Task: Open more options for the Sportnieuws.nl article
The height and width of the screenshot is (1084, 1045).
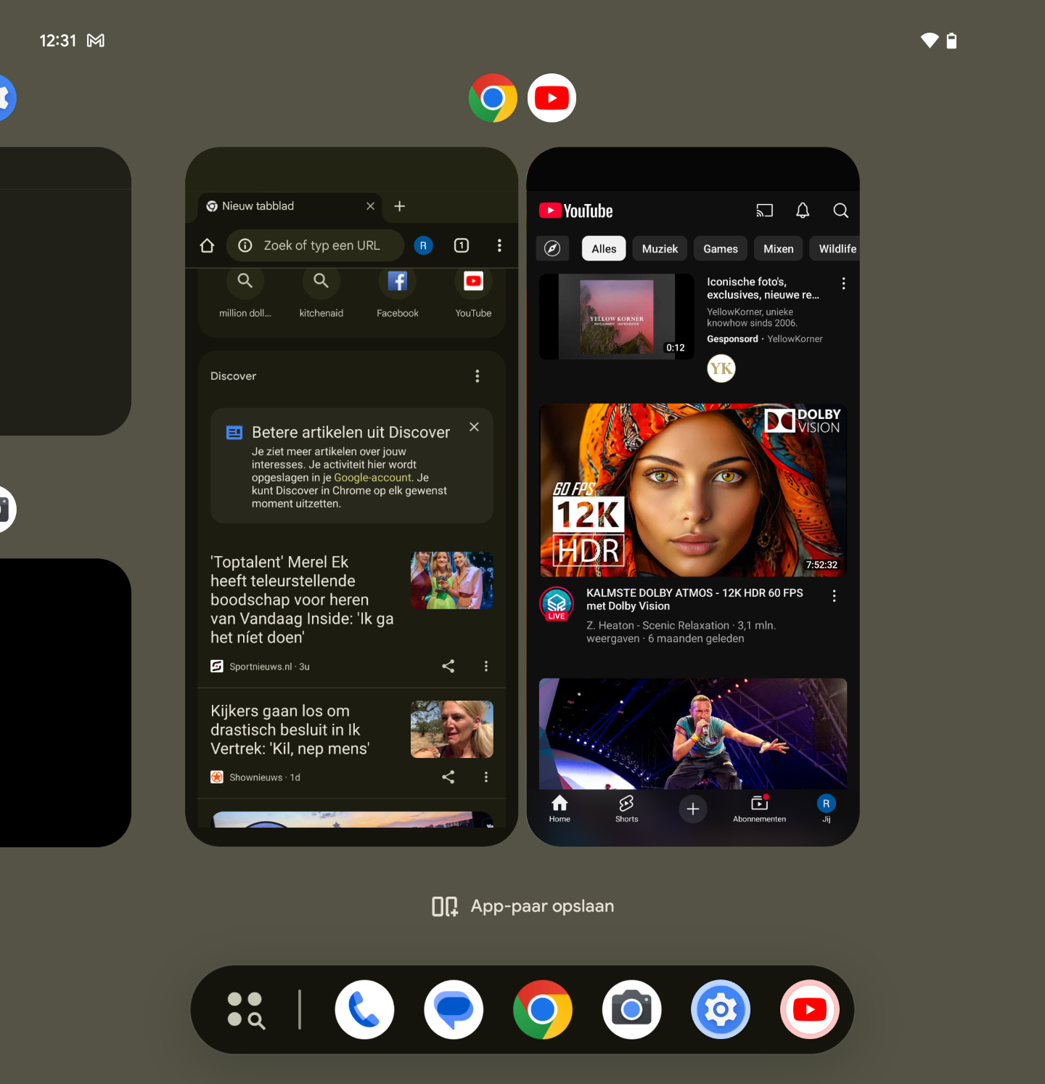Action: click(x=486, y=666)
